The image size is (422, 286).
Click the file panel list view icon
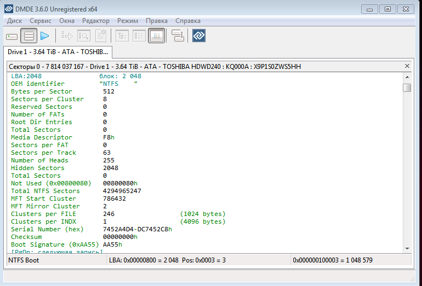(139, 36)
